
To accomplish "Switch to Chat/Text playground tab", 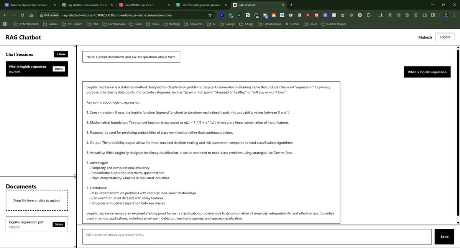I will [x=201, y=5].
